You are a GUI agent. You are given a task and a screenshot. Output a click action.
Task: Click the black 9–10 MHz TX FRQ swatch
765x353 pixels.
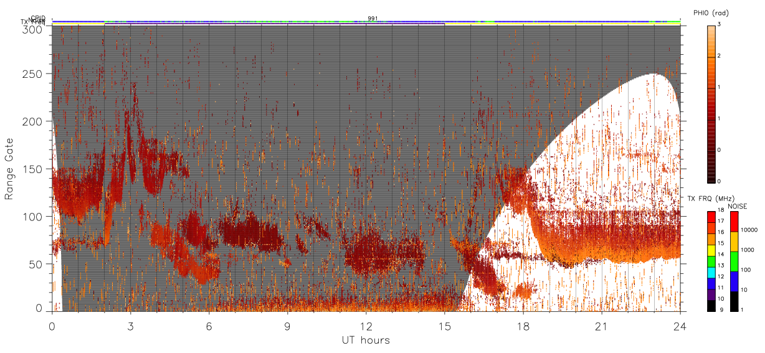click(711, 304)
